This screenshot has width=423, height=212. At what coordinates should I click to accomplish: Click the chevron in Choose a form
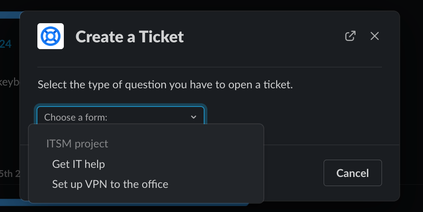(x=194, y=117)
